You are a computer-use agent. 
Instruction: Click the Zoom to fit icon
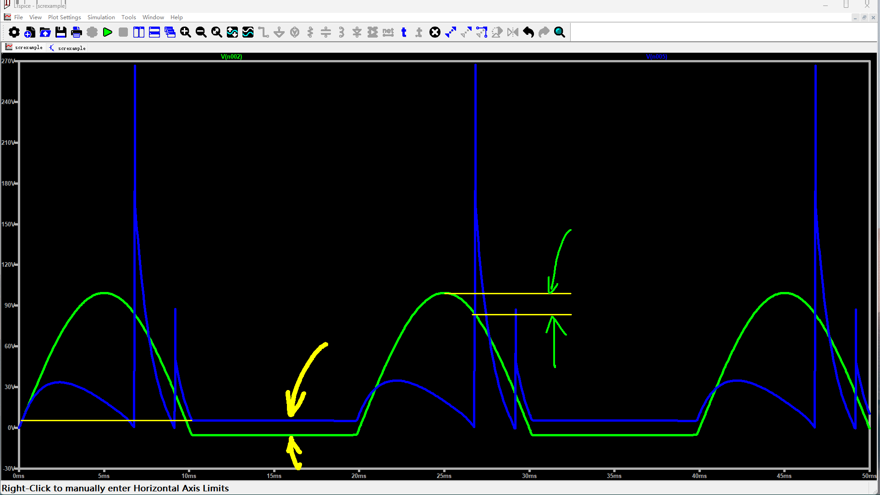pos(217,32)
